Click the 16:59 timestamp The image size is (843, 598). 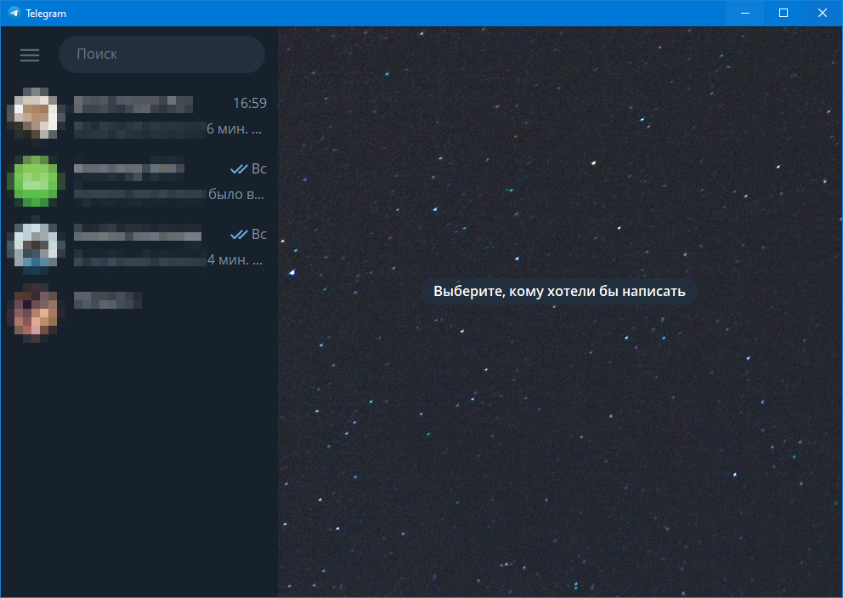[x=250, y=103]
